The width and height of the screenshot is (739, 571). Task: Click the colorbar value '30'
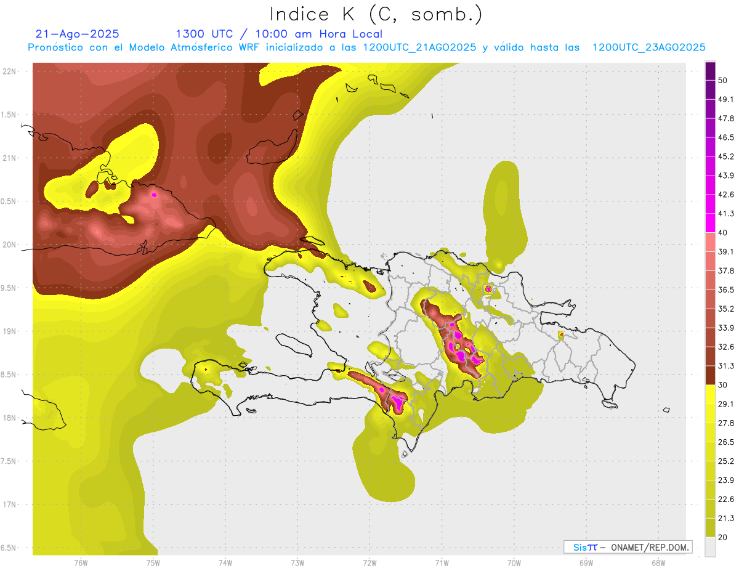coord(723,385)
